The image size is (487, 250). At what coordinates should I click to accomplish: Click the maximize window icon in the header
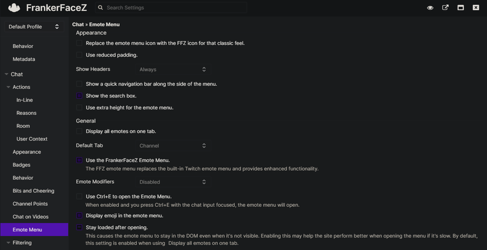[460, 8]
